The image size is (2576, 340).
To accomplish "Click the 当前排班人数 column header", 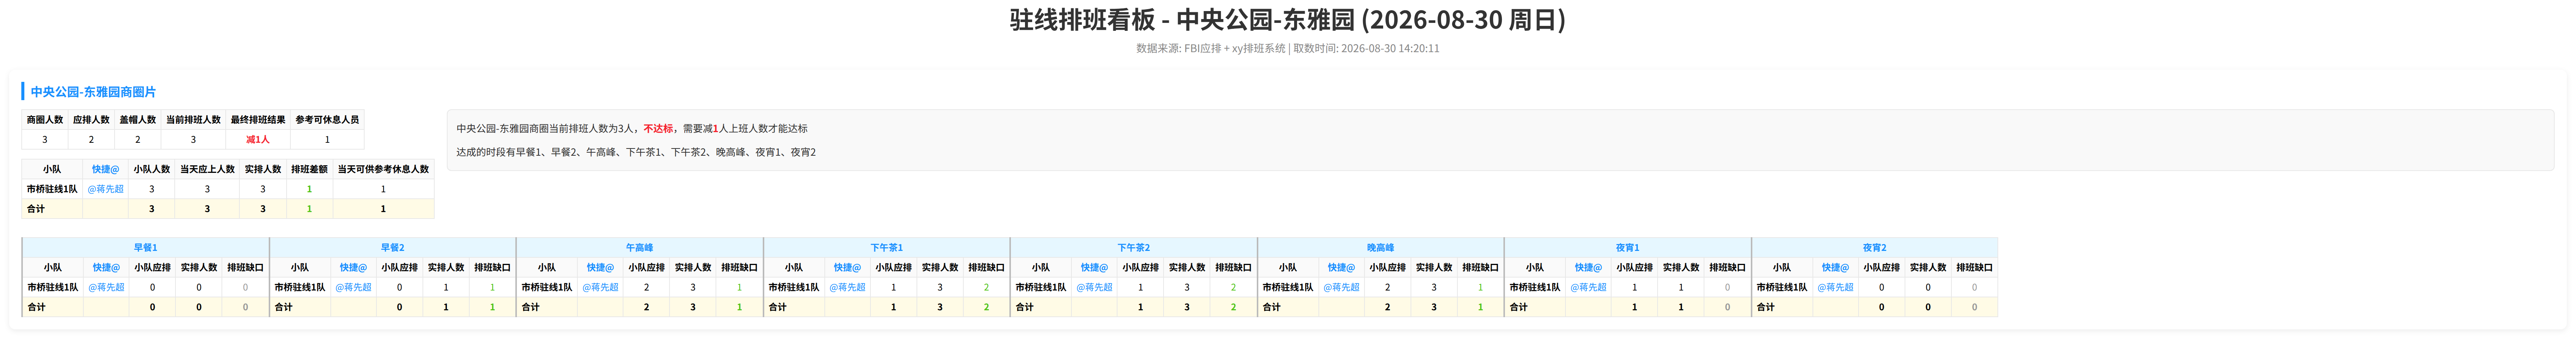I will pyautogui.click(x=193, y=120).
